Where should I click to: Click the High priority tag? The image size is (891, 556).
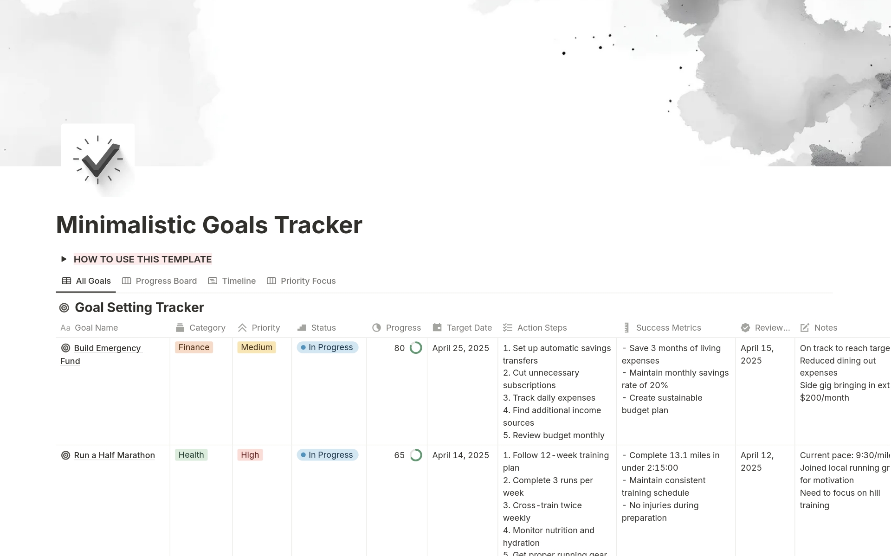(x=250, y=455)
